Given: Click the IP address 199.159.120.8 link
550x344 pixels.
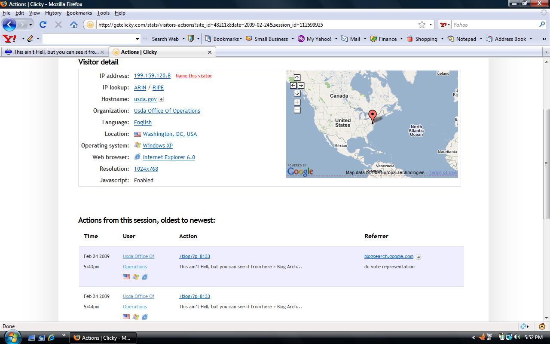Looking at the screenshot, I should tap(152, 76).
